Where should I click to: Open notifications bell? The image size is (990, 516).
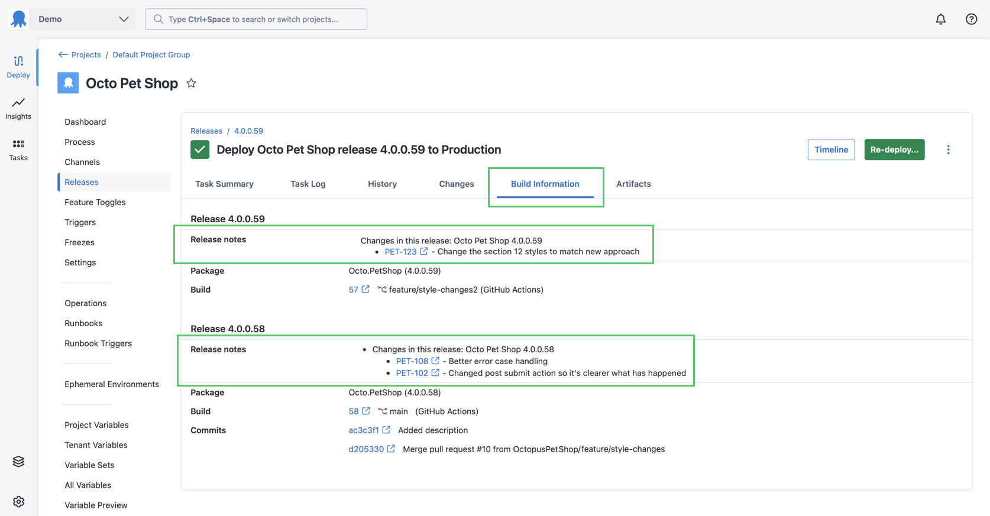[940, 19]
